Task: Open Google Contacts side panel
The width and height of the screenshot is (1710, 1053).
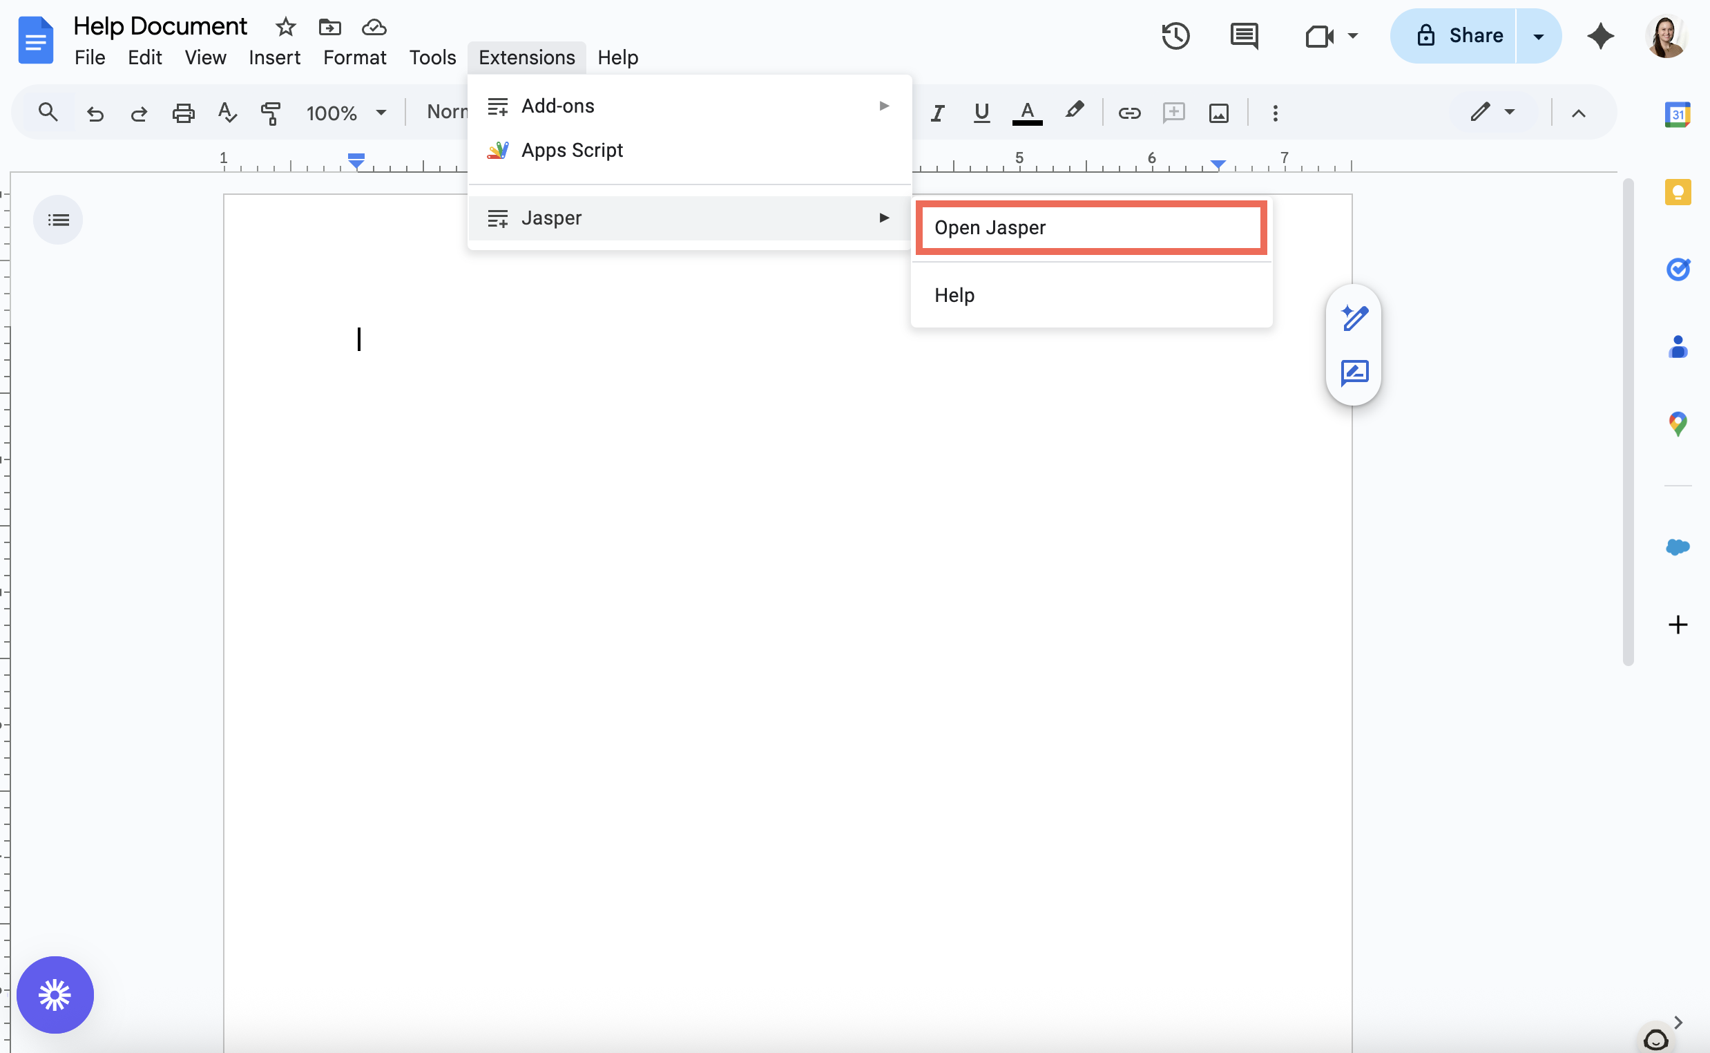Action: [1678, 346]
